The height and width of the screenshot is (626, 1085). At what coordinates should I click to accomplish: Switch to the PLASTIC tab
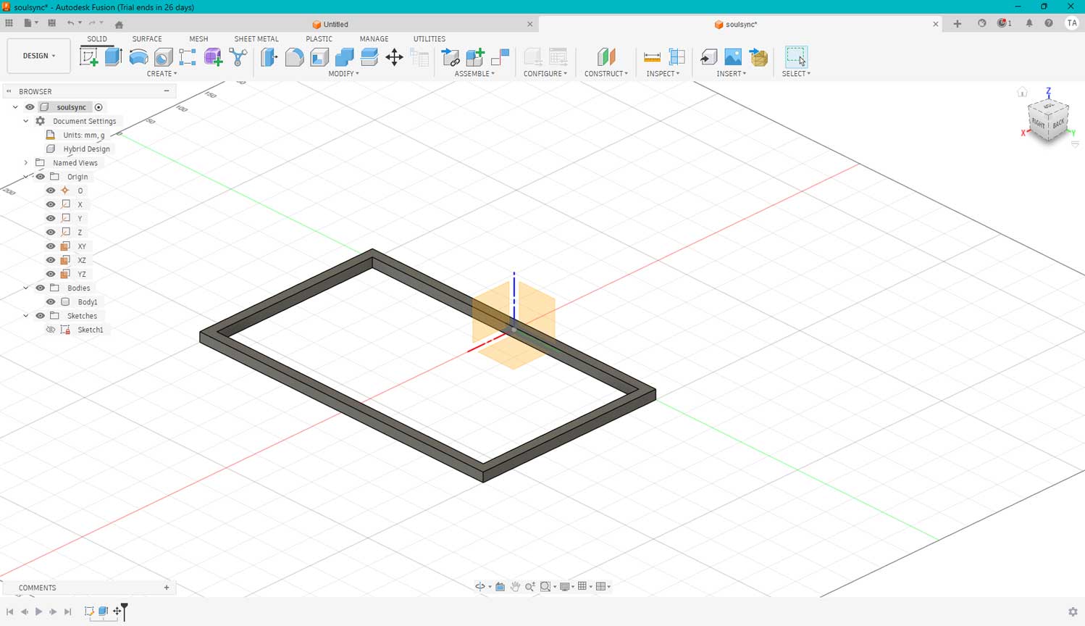coord(319,39)
